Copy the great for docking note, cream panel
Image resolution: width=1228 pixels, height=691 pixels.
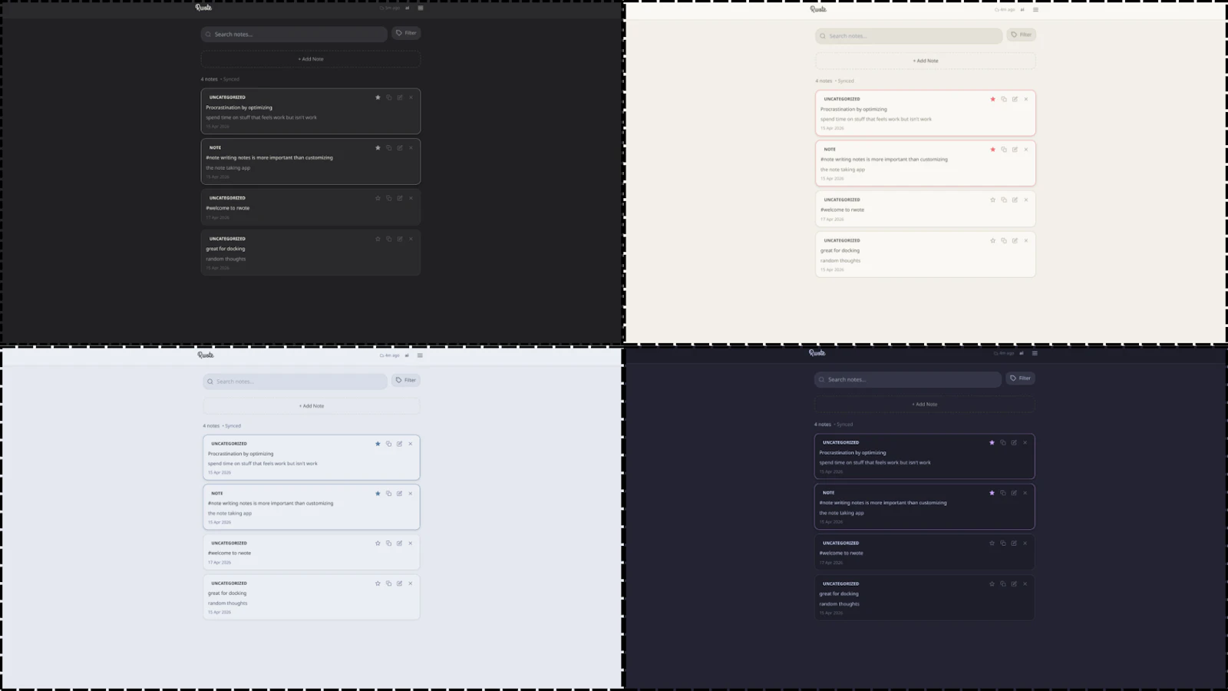(1004, 240)
